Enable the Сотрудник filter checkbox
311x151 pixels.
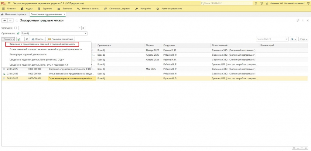coord(16,28)
